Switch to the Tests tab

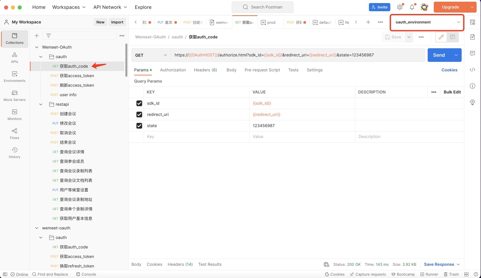[293, 70]
